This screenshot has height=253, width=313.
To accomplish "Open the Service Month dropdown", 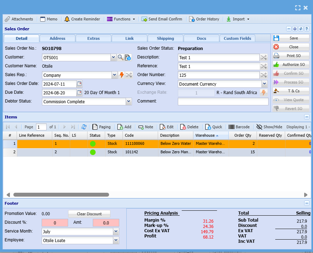I will [116, 232].
